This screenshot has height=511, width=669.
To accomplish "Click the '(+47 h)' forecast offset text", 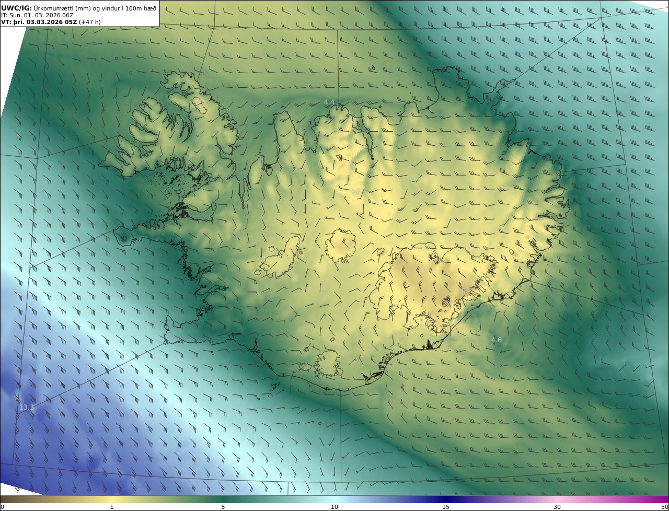I will click(90, 22).
